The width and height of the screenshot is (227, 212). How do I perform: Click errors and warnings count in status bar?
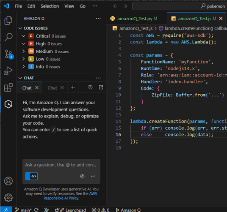click(x=101, y=210)
